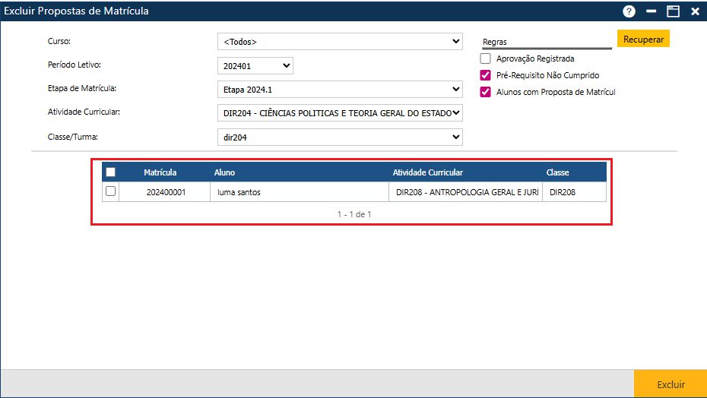The image size is (707, 398).
Task: Open the Atividade Curricular dropdown DIR204
Action: point(340,112)
